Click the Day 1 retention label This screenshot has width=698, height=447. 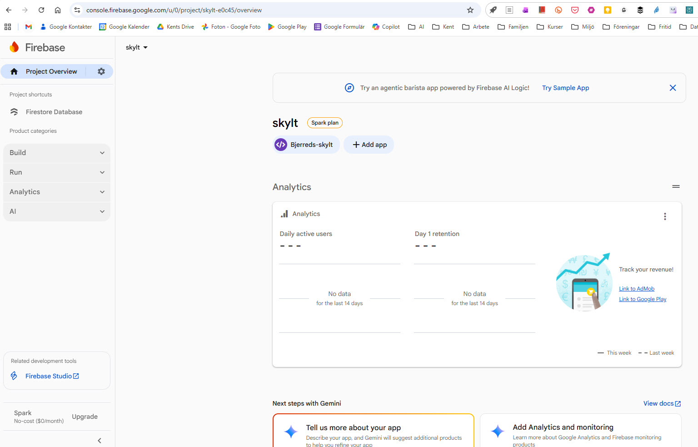(x=437, y=234)
